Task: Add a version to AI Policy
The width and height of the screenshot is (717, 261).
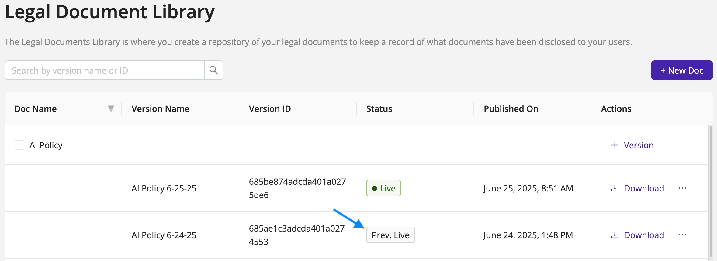Action: (x=632, y=145)
